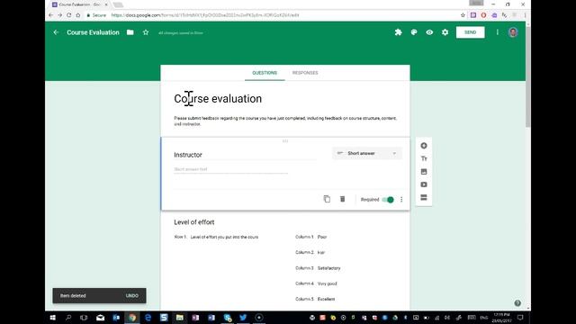This screenshot has width=576, height=324.
Task: Click the browser back button
Action: coord(50,15)
